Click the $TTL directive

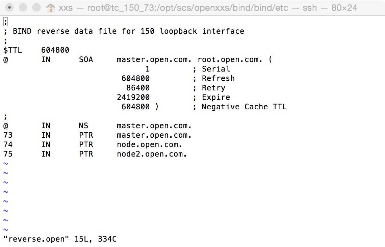click(13, 50)
